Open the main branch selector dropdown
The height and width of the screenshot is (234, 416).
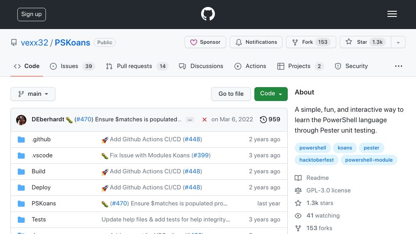click(33, 94)
